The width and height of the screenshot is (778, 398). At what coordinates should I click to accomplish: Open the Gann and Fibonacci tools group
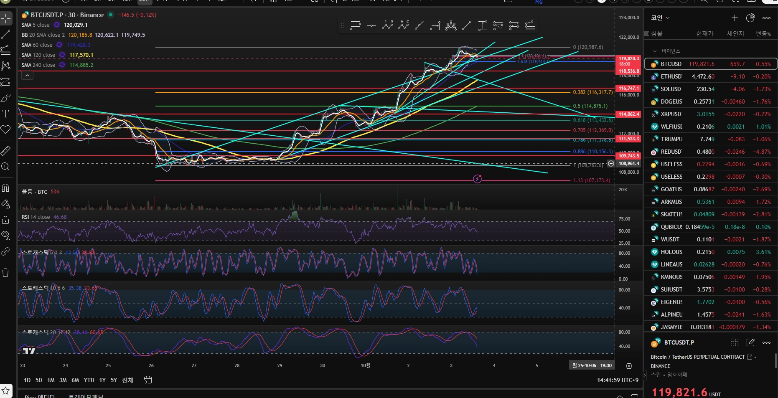click(6, 50)
